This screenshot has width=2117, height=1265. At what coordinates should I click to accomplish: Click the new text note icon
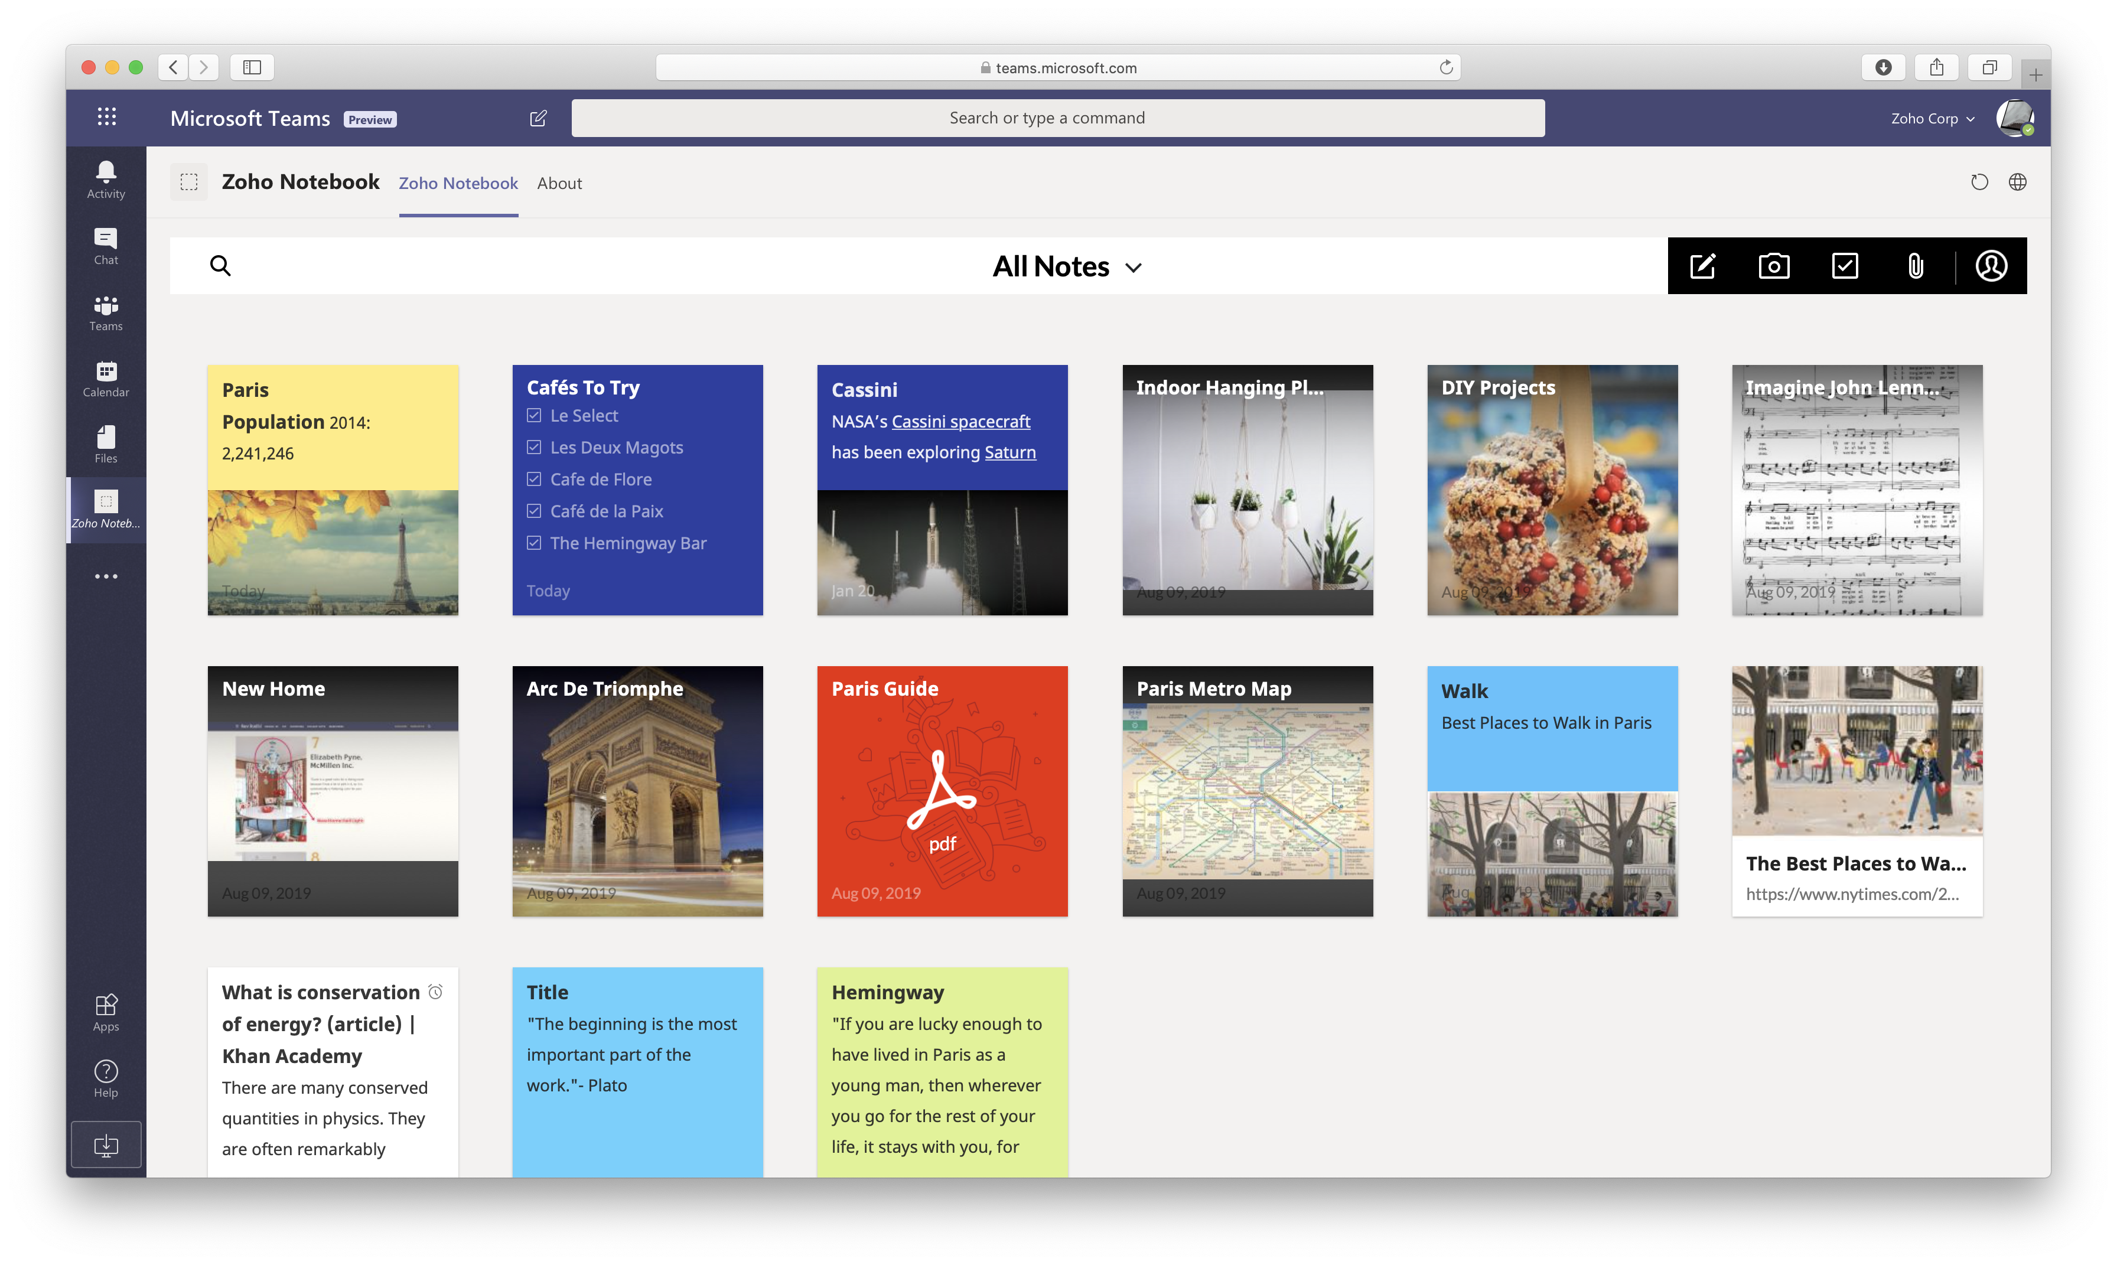tap(1703, 266)
